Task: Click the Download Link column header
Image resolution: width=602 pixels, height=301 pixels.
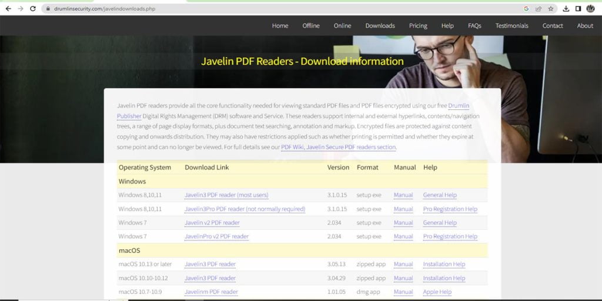Action: (206, 168)
